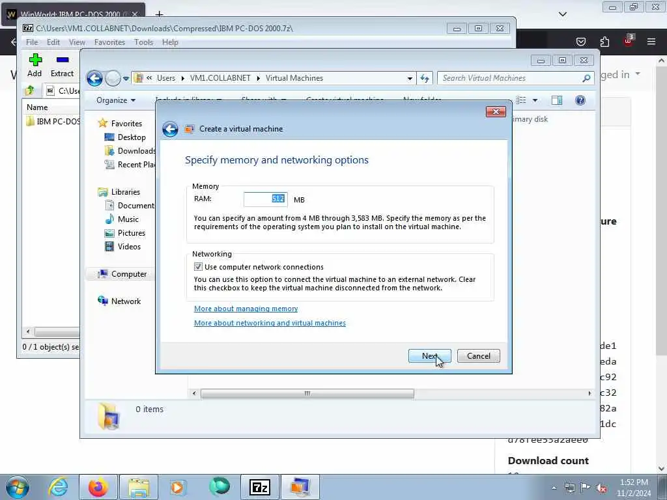
Task: Open the Organize menu
Action: (116, 100)
